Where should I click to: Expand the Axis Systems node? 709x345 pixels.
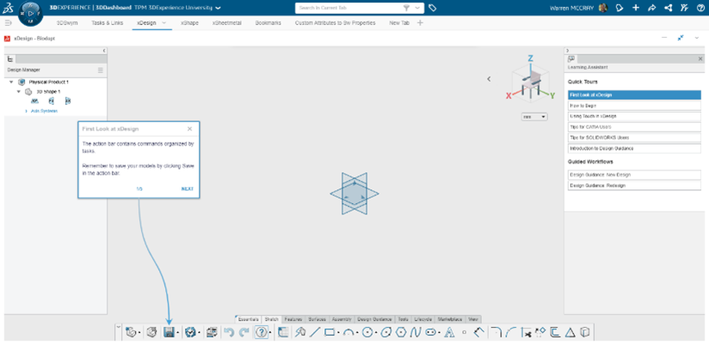pyautogui.click(x=26, y=111)
